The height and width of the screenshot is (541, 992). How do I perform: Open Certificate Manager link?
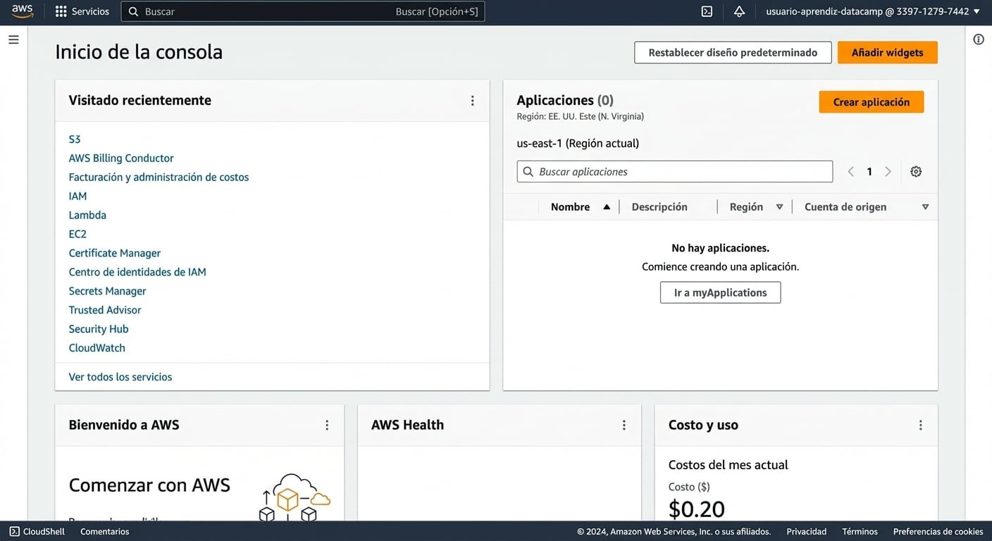115,254
